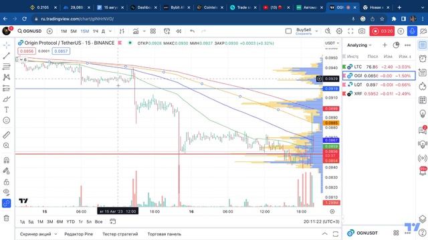Set range to 3М

[x=50, y=222]
